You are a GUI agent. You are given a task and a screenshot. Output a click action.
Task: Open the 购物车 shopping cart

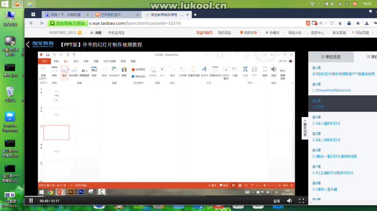click(249, 33)
